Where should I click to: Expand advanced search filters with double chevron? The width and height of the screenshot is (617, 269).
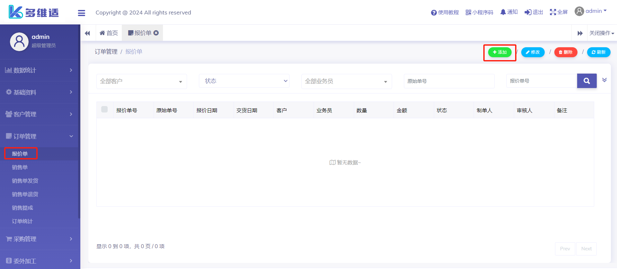coord(604,80)
